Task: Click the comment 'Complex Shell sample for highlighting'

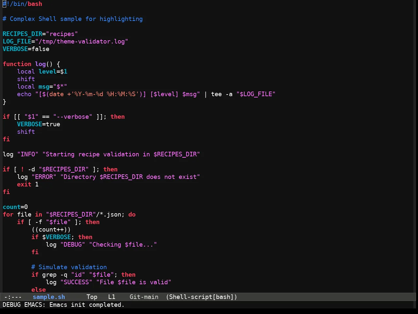Action: pos(72,19)
